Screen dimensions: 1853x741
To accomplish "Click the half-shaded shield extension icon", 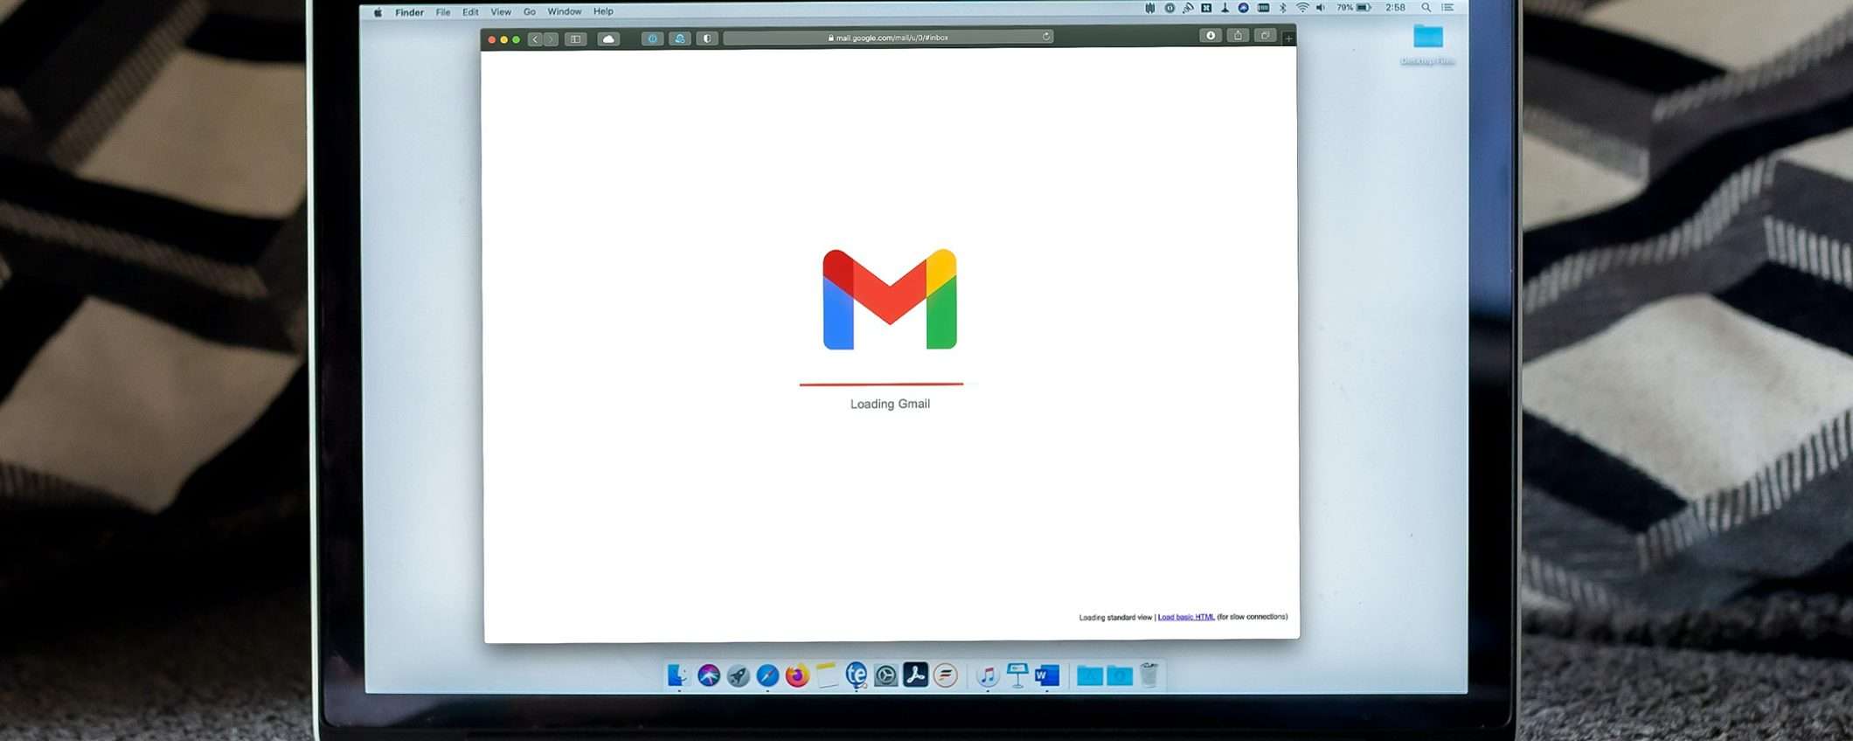I will 707,38.
